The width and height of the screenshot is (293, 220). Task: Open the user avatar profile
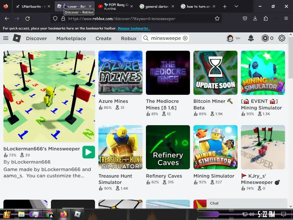tap(230, 38)
